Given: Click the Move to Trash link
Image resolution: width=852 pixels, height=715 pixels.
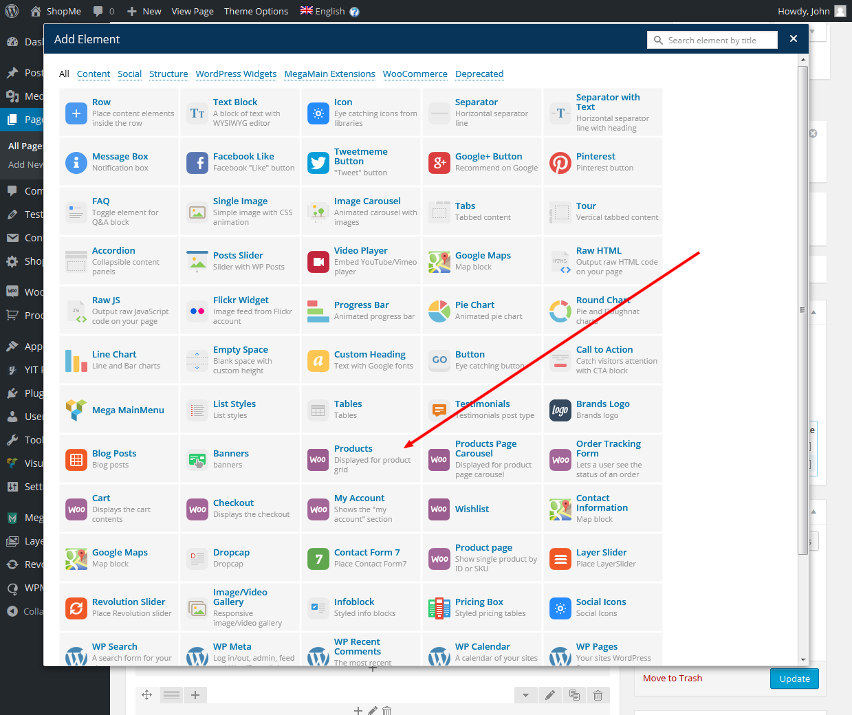Looking at the screenshot, I should pos(672,679).
